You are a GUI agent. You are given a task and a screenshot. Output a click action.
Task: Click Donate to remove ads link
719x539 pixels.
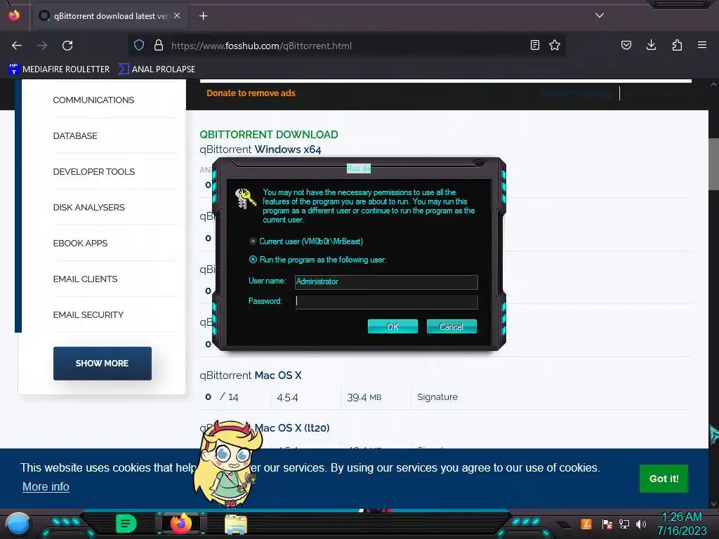coord(251,93)
